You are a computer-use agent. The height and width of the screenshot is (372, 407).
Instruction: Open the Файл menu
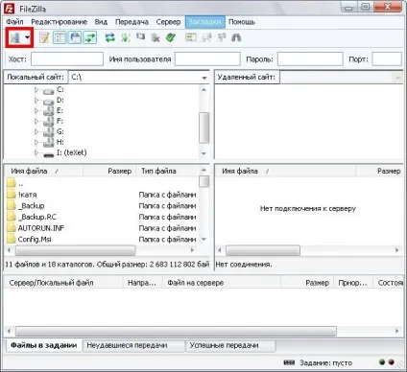[14, 22]
